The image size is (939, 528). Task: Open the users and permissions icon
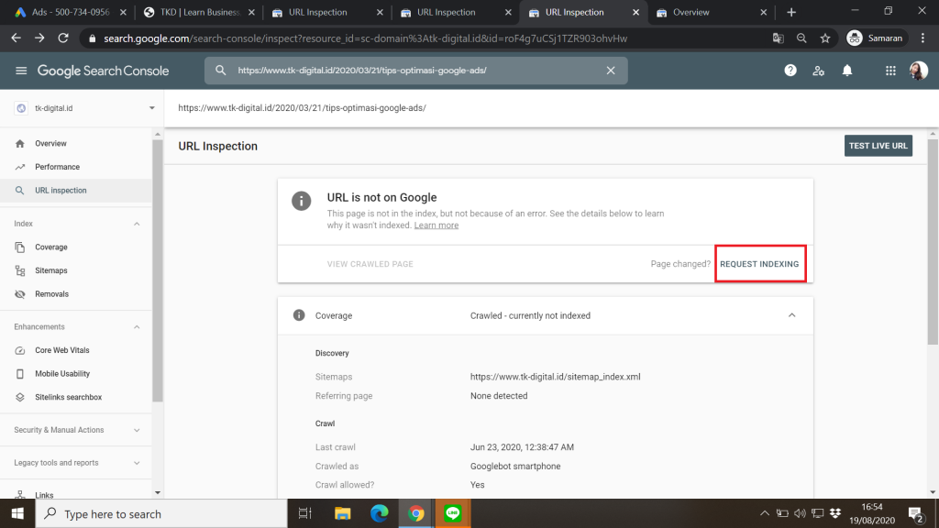pos(819,71)
